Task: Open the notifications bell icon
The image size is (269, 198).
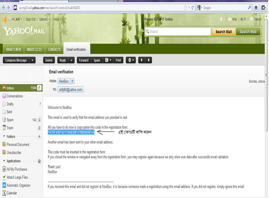Action: (x=221, y=19)
